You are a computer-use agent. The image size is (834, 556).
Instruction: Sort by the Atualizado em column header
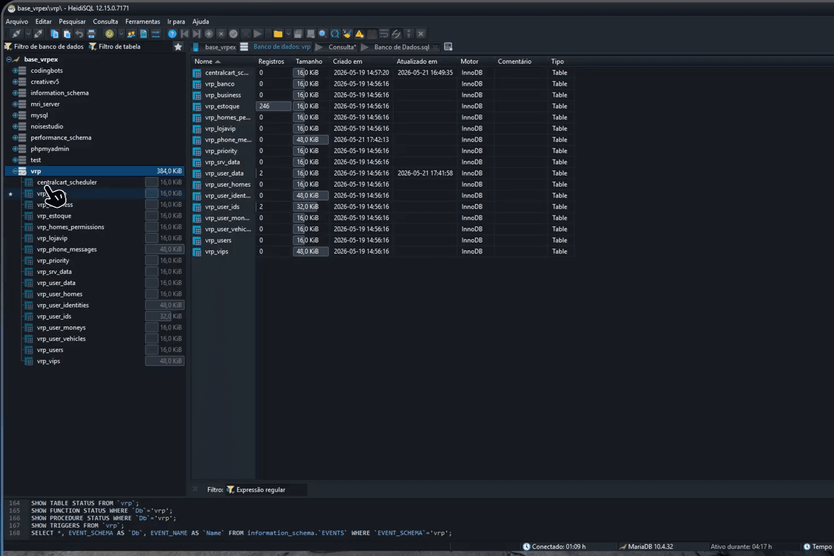(426, 61)
